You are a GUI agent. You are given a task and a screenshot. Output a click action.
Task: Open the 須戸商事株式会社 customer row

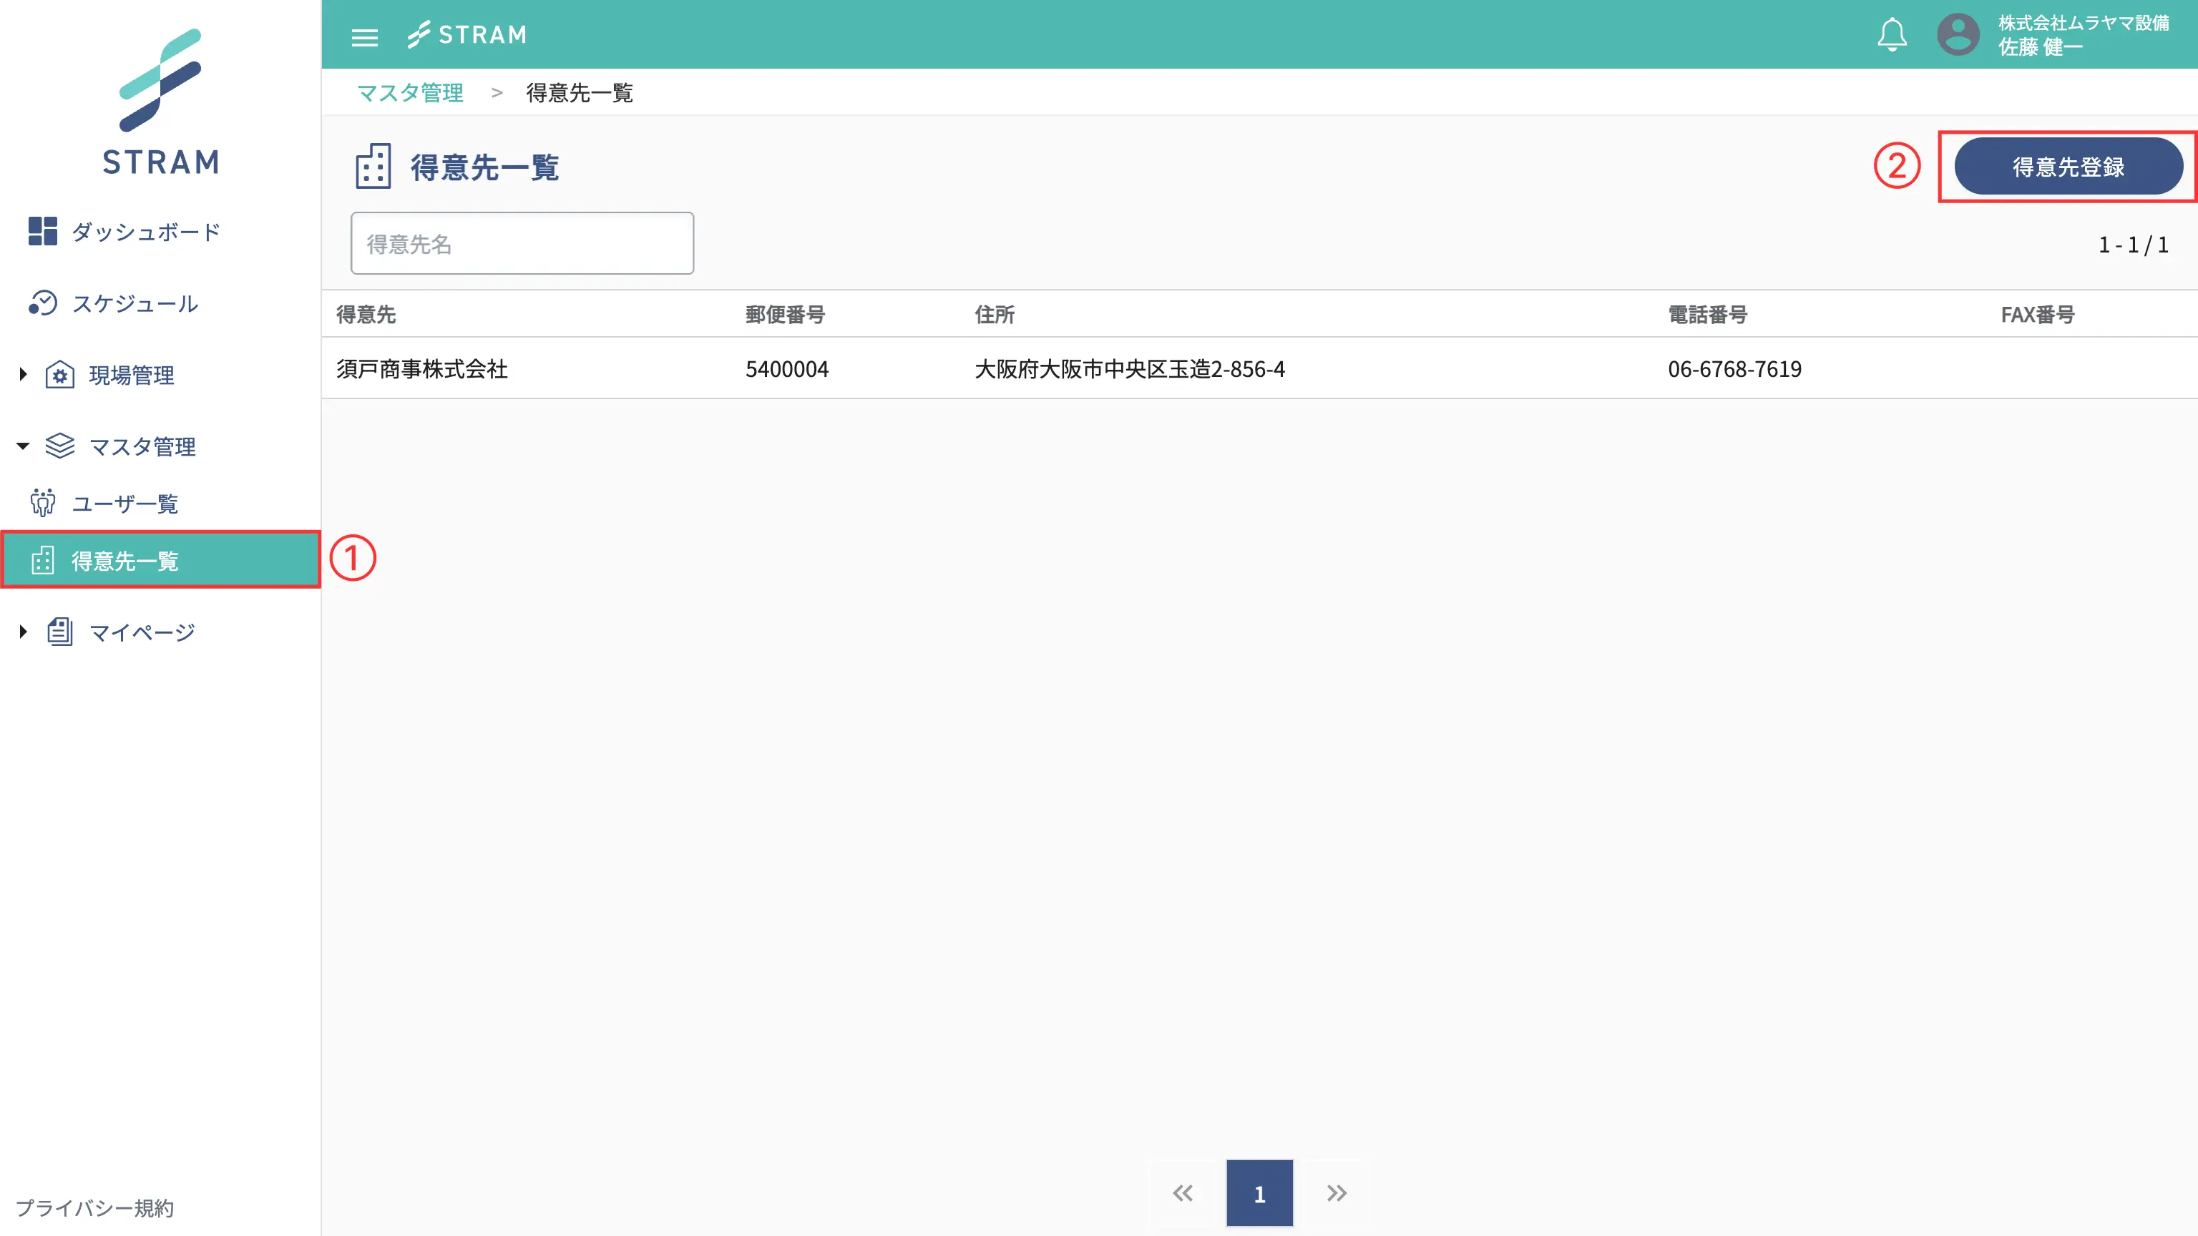[421, 368]
